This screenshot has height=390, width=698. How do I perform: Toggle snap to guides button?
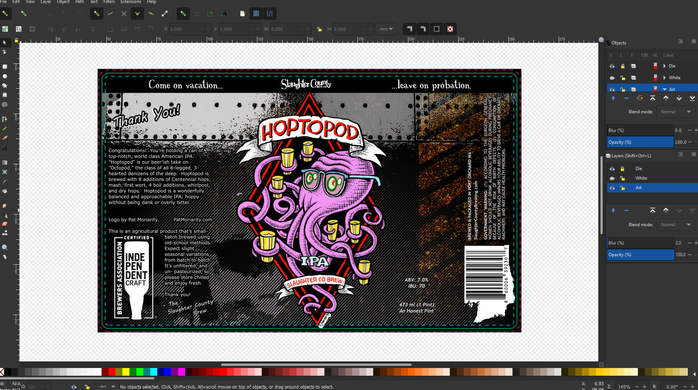(270, 14)
